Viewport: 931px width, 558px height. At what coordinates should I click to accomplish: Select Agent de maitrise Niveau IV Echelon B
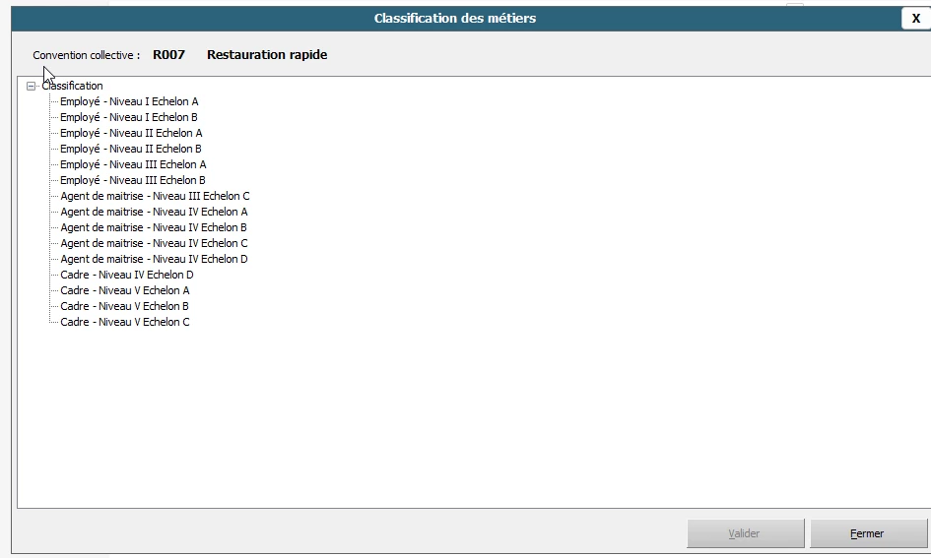[154, 227]
